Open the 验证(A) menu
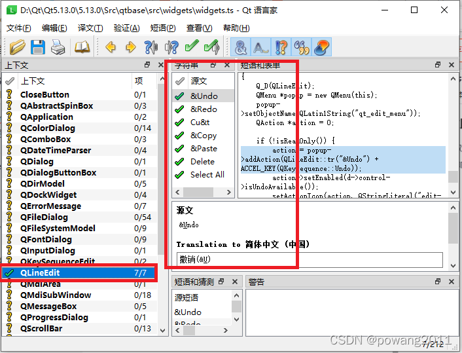 pos(126,28)
